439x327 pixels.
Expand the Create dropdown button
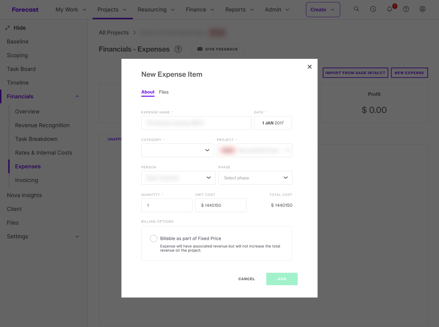(x=323, y=9)
